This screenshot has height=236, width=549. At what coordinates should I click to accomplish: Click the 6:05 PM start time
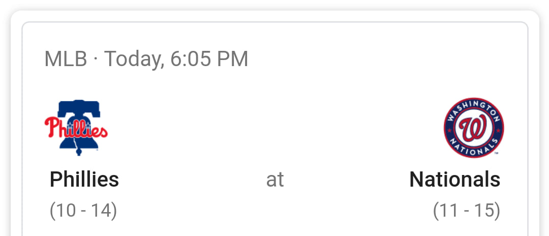(209, 59)
